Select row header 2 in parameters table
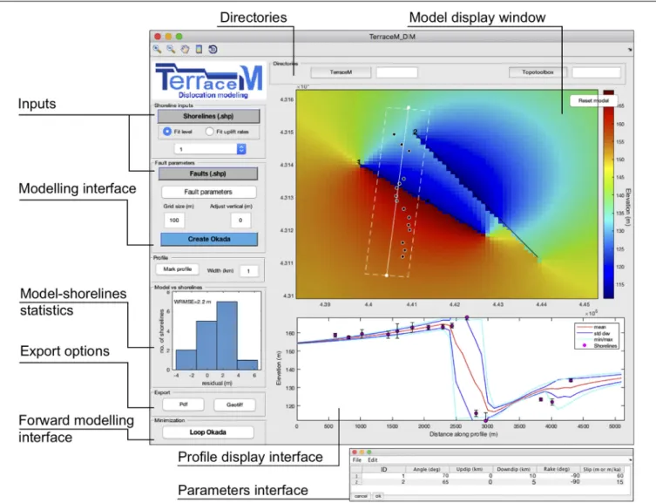This screenshot has height=503, width=656. (356, 482)
